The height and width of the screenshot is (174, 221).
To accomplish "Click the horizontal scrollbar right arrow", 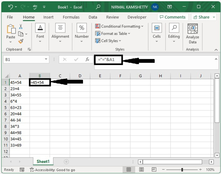I will coord(211,162).
